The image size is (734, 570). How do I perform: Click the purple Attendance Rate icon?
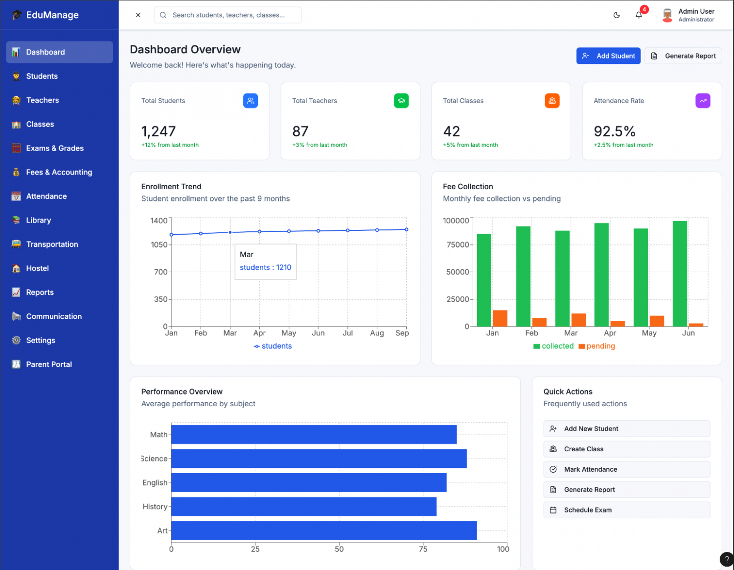pos(703,101)
